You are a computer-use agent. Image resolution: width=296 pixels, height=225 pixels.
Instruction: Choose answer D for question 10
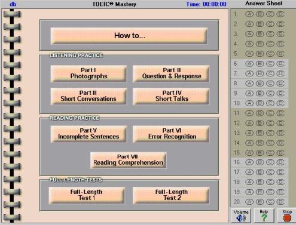point(280,103)
